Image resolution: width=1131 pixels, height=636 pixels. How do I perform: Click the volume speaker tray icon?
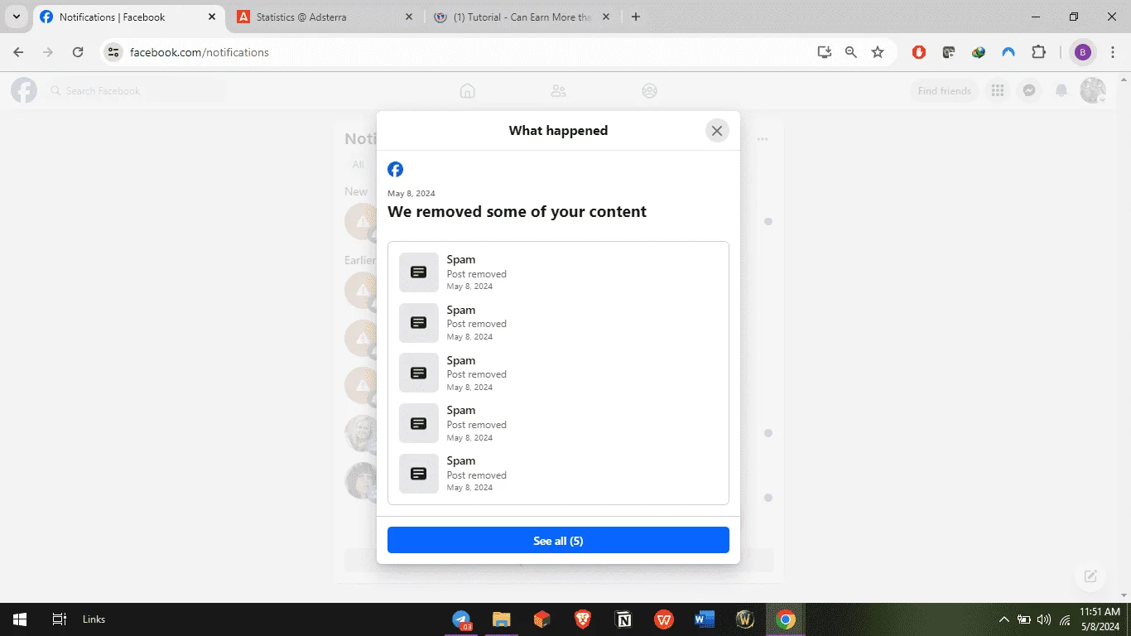pos(1044,619)
